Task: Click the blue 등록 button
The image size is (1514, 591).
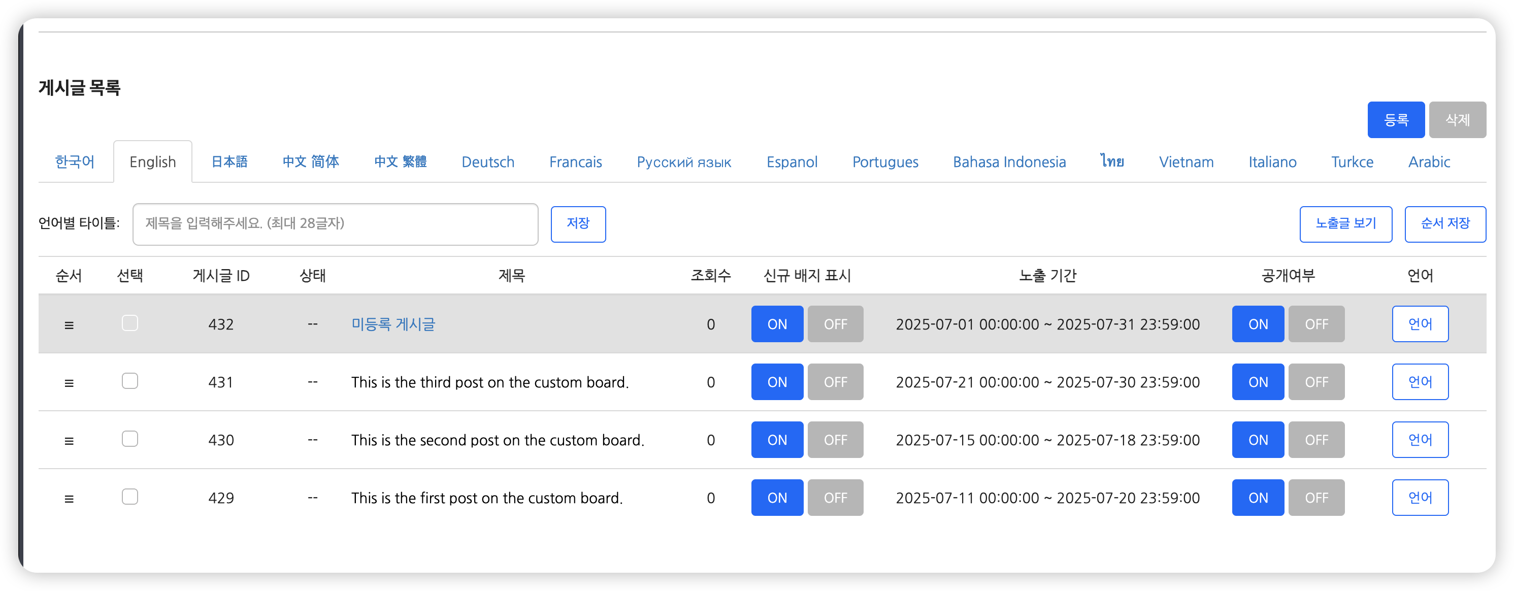Action: (1395, 120)
